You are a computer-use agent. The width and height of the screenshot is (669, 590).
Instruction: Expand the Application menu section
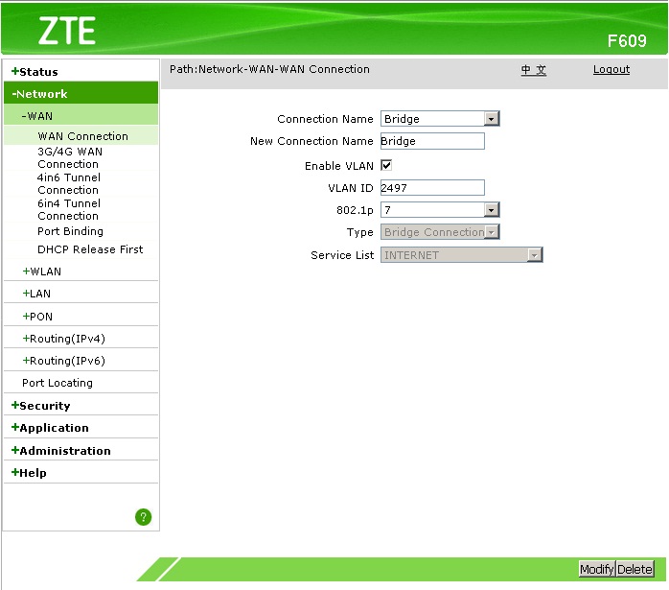(50, 428)
